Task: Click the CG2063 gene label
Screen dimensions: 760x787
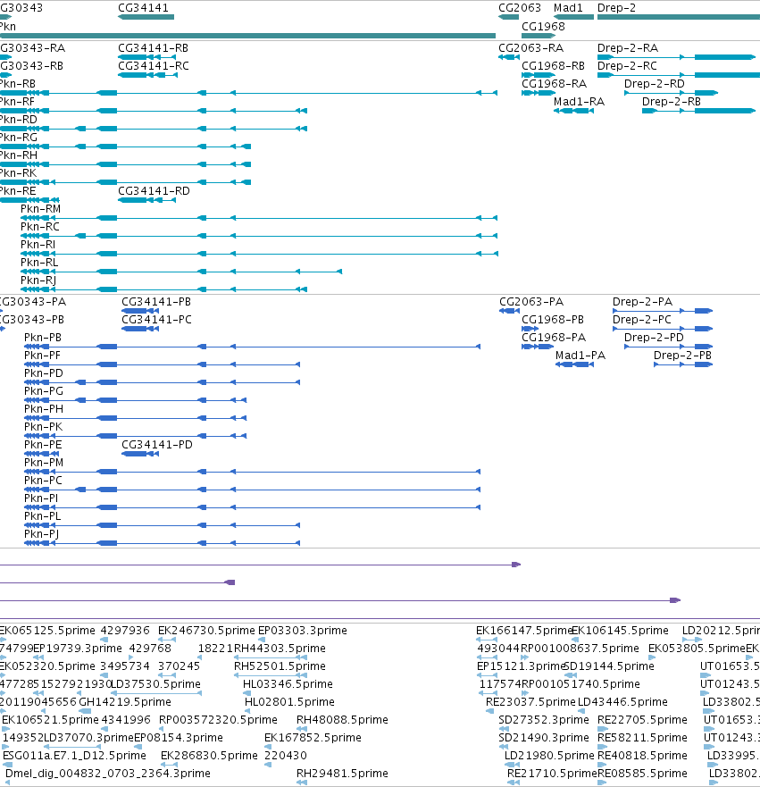Action: (x=519, y=8)
